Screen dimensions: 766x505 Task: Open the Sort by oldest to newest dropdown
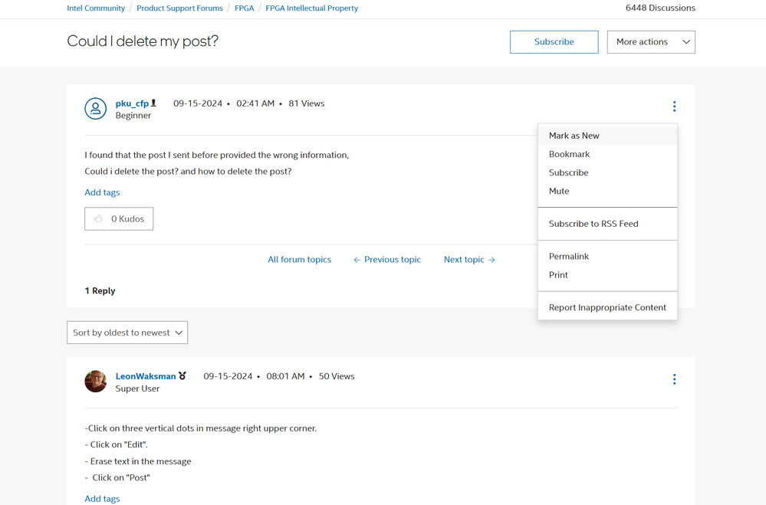point(127,333)
